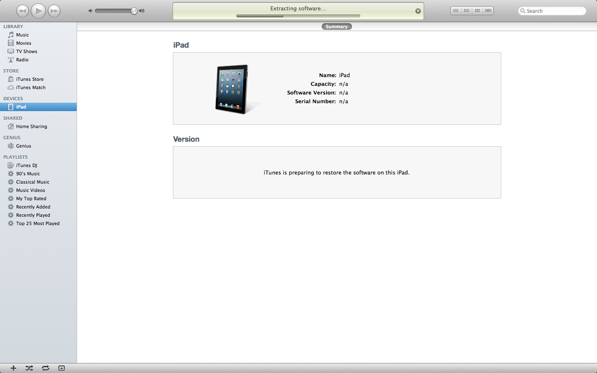Click the iTunes Store bag icon

[11, 79]
